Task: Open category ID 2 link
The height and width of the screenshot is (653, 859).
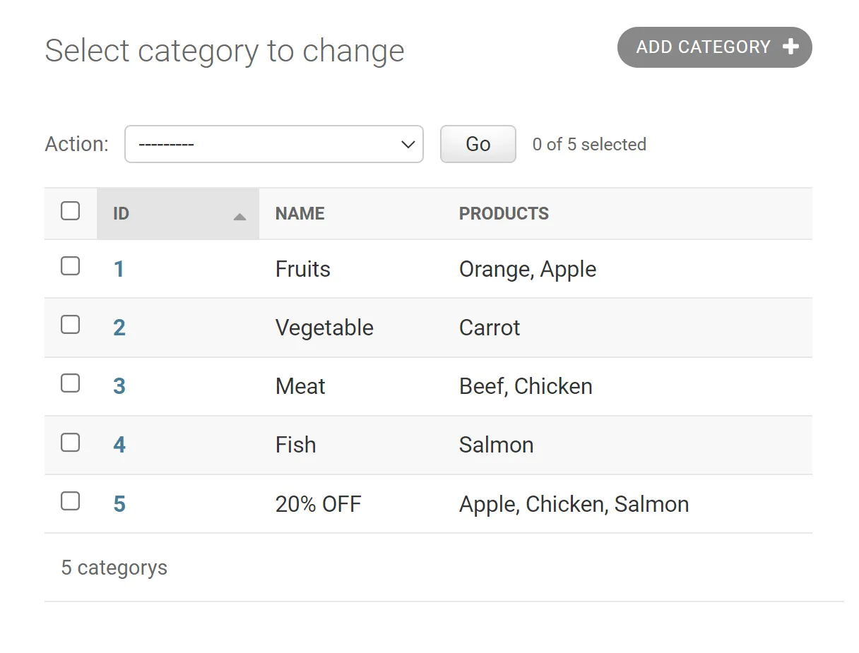Action: pyautogui.click(x=119, y=328)
